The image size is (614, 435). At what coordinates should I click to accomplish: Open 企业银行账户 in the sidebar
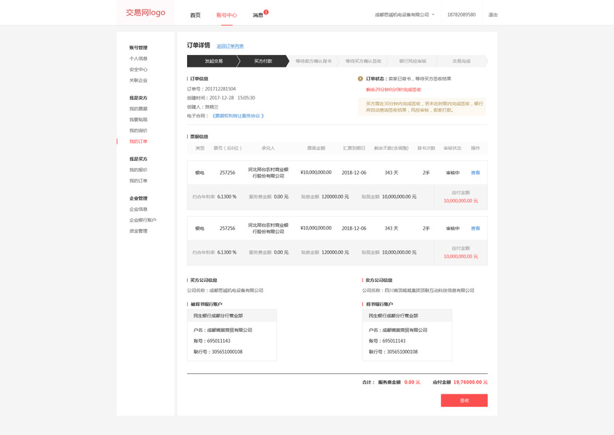click(143, 220)
